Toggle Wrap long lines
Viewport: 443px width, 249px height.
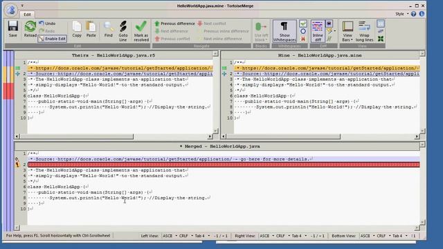pyautogui.click(x=365, y=31)
